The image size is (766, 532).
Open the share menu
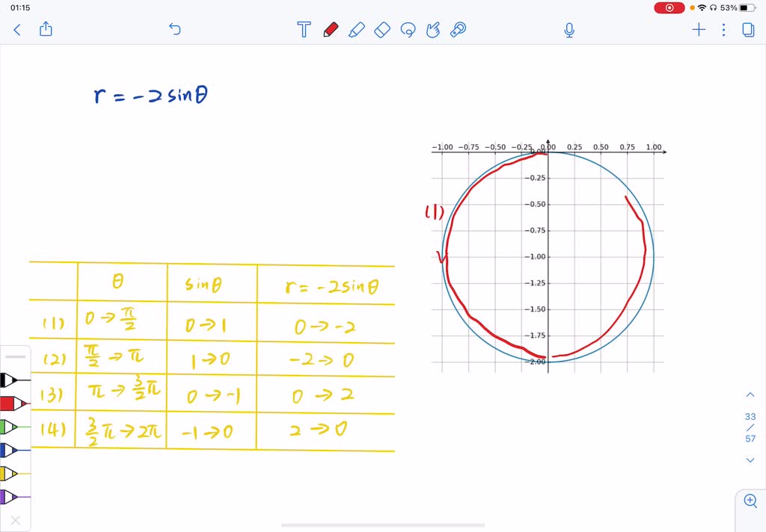46,29
